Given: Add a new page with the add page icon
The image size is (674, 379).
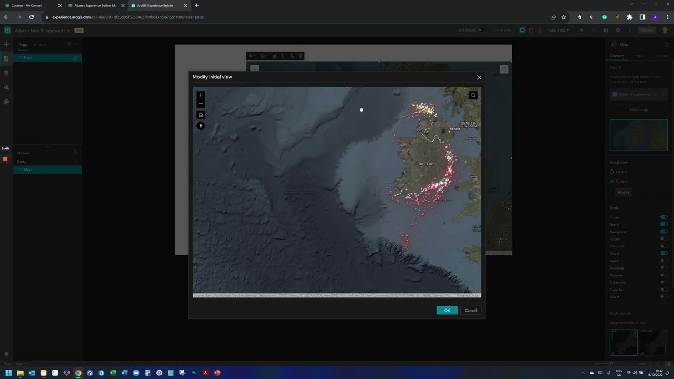Looking at the screenshot, I should pos(68,45).
